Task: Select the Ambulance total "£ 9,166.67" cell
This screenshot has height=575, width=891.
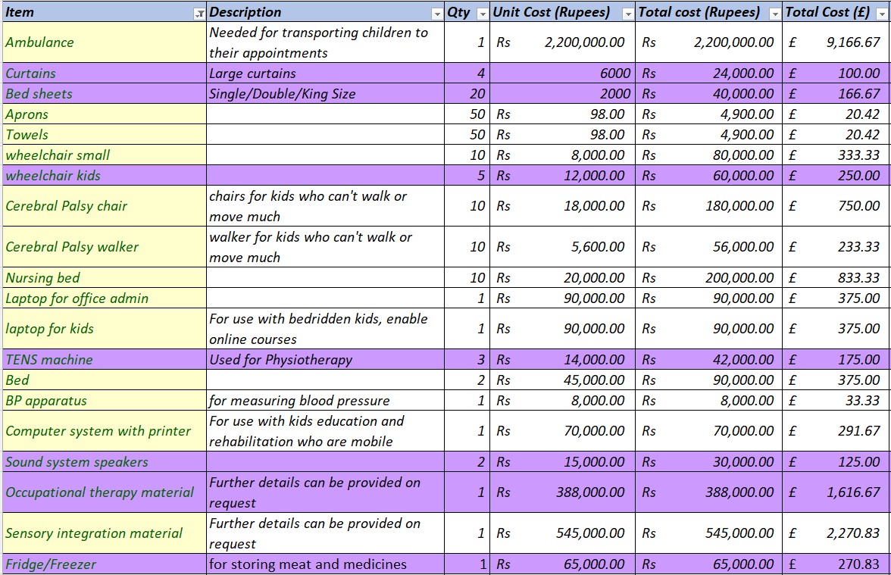Action: pos(835,42)
